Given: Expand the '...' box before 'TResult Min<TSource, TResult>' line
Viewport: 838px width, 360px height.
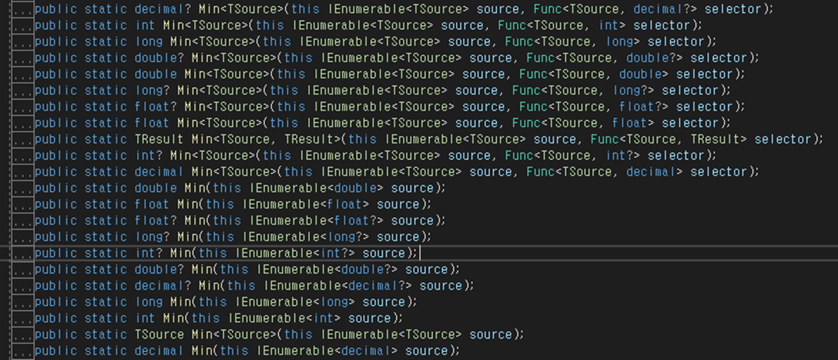Looking at the screenshot, I should 23,140.
